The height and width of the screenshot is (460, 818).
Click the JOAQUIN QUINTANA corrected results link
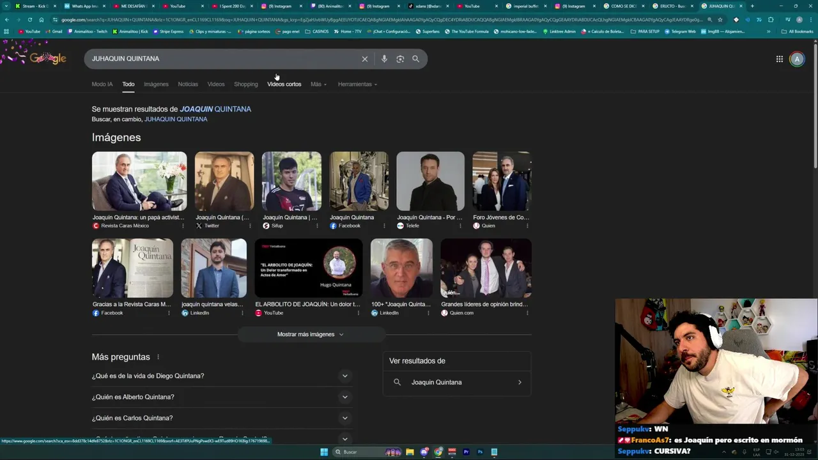point(215,109)
